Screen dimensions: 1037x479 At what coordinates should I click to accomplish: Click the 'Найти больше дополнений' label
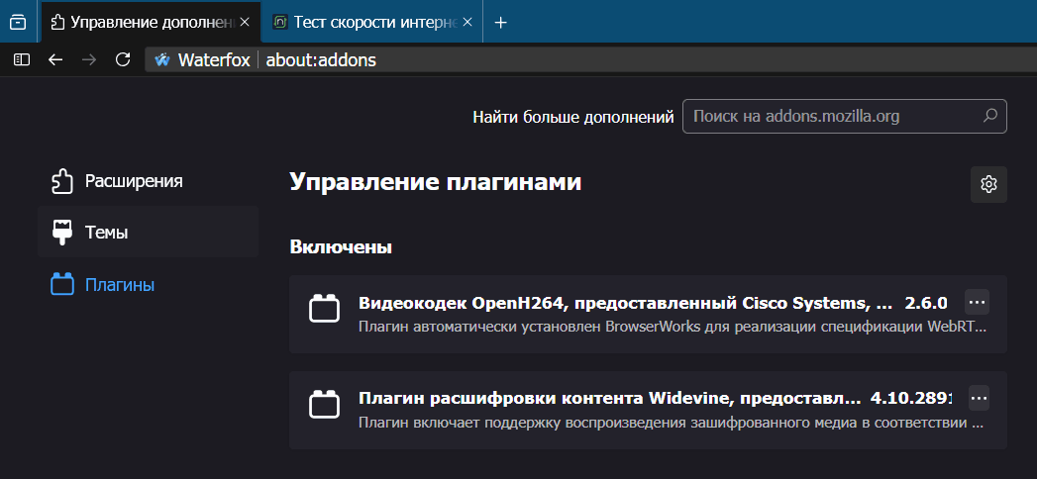point(573,117)
